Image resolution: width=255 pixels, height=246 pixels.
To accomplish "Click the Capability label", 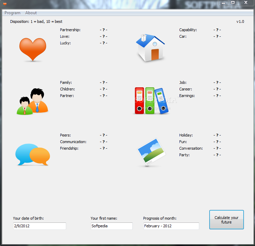I will pyautogui.click(x=188, y=30).
